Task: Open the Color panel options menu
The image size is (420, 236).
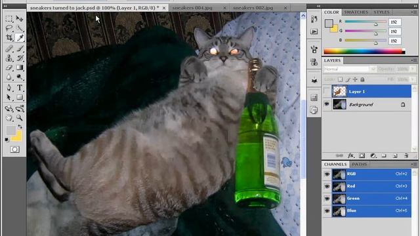Action: 413,12
